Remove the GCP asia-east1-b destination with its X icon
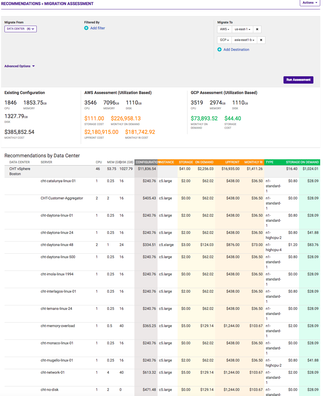 tap(261, 40)
